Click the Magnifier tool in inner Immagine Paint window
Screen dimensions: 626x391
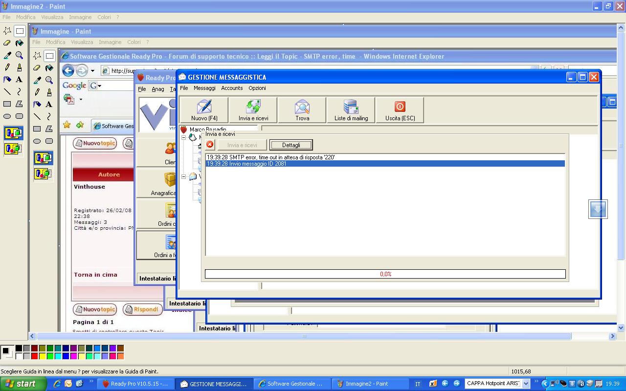tap(49, 80)
